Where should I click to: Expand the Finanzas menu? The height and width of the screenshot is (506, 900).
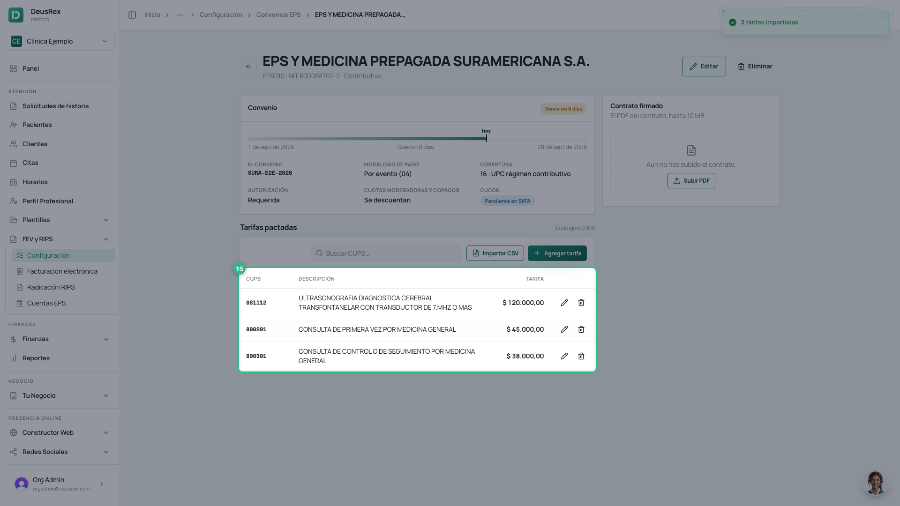coord(60,339)
